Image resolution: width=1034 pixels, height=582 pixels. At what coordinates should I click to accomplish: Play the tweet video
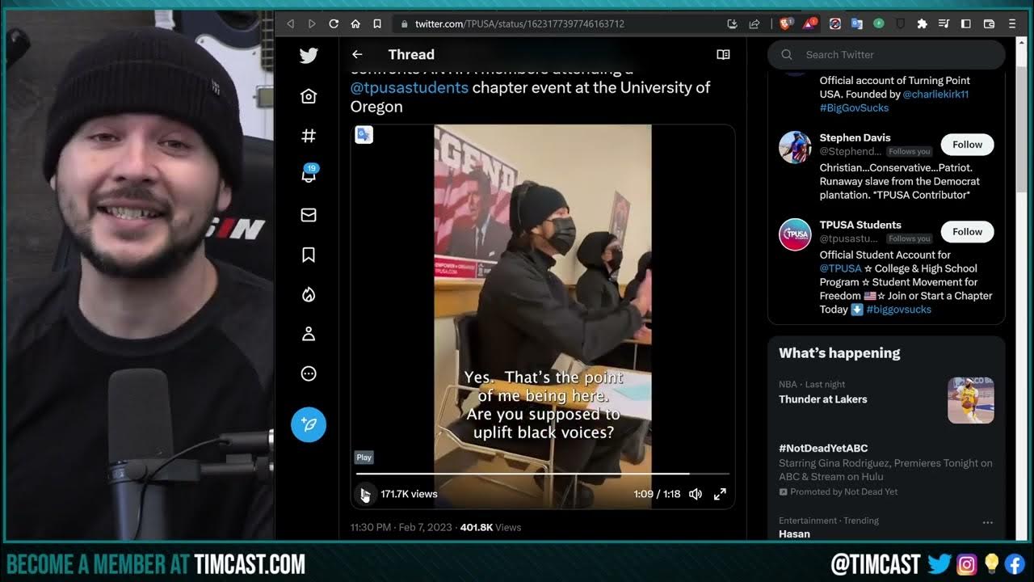365,494
